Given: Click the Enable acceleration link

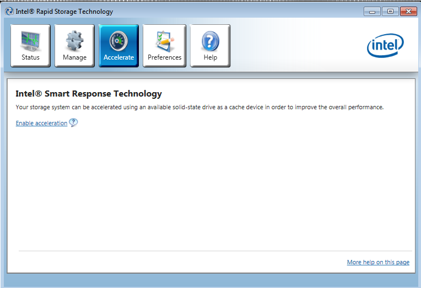Looking at the screenshot, I should pyautogui.click(x=41, y=123).
